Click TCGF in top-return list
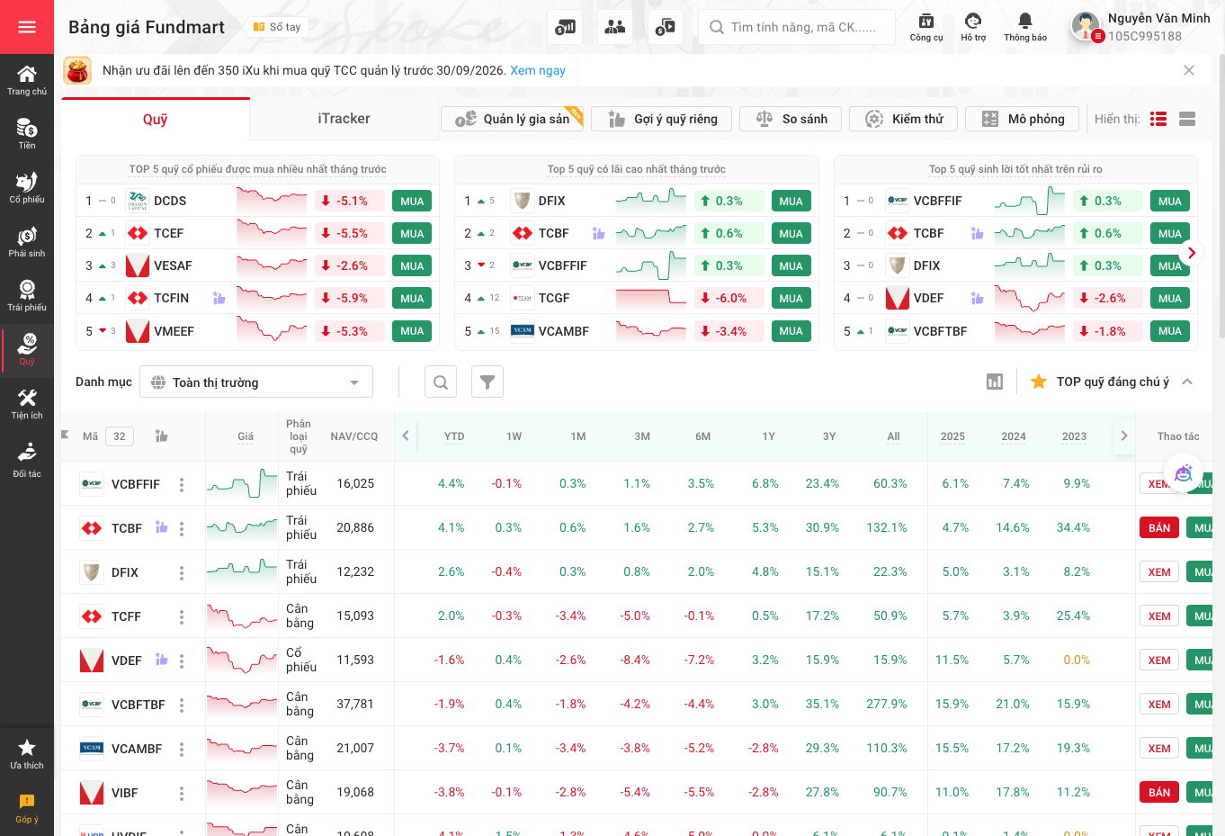The width and height of the screenshot is (1225, 836). coord(554,298)
